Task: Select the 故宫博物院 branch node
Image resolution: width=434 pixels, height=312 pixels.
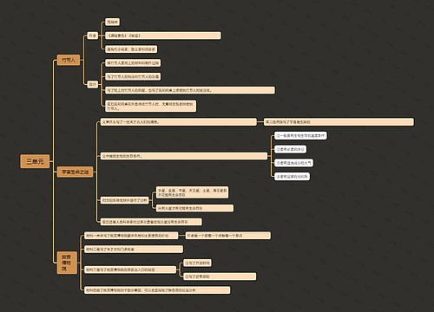Action: point(67,263)
